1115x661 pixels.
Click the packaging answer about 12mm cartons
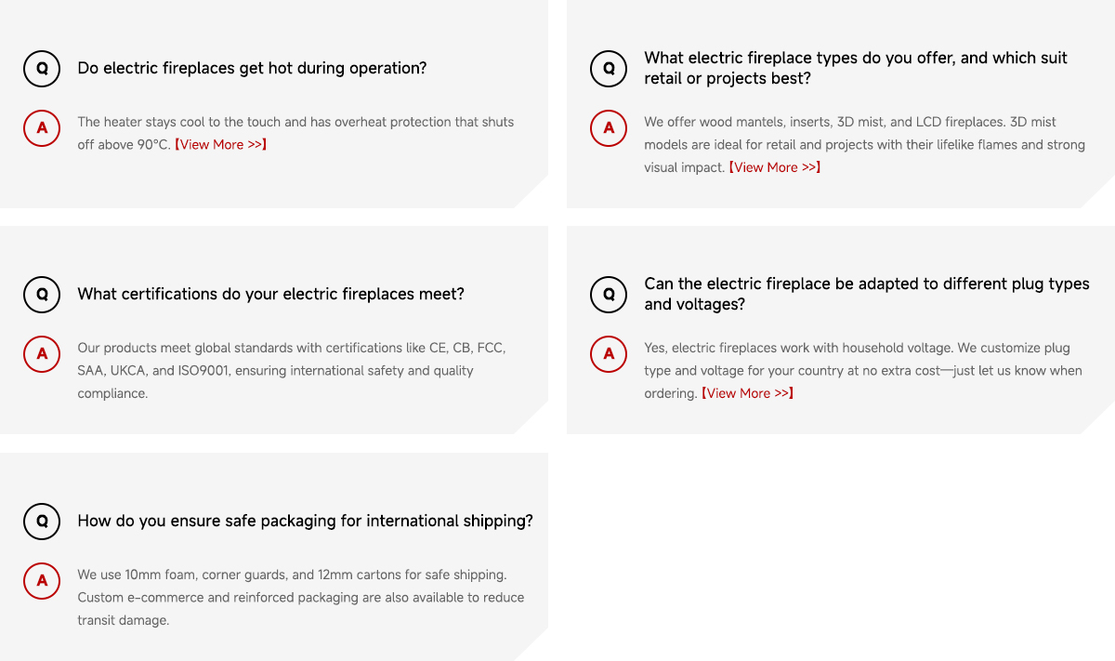pyautogui.click(x=301, y=597)
